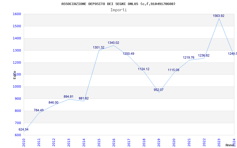Click the 600 Euro axis tick label
This screenshot has width=237, height=148.
point(18,135)
